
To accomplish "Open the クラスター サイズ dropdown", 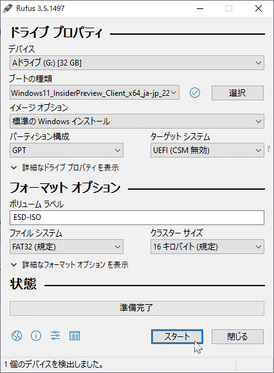I will pyautogui.click(x=207, y=247).
